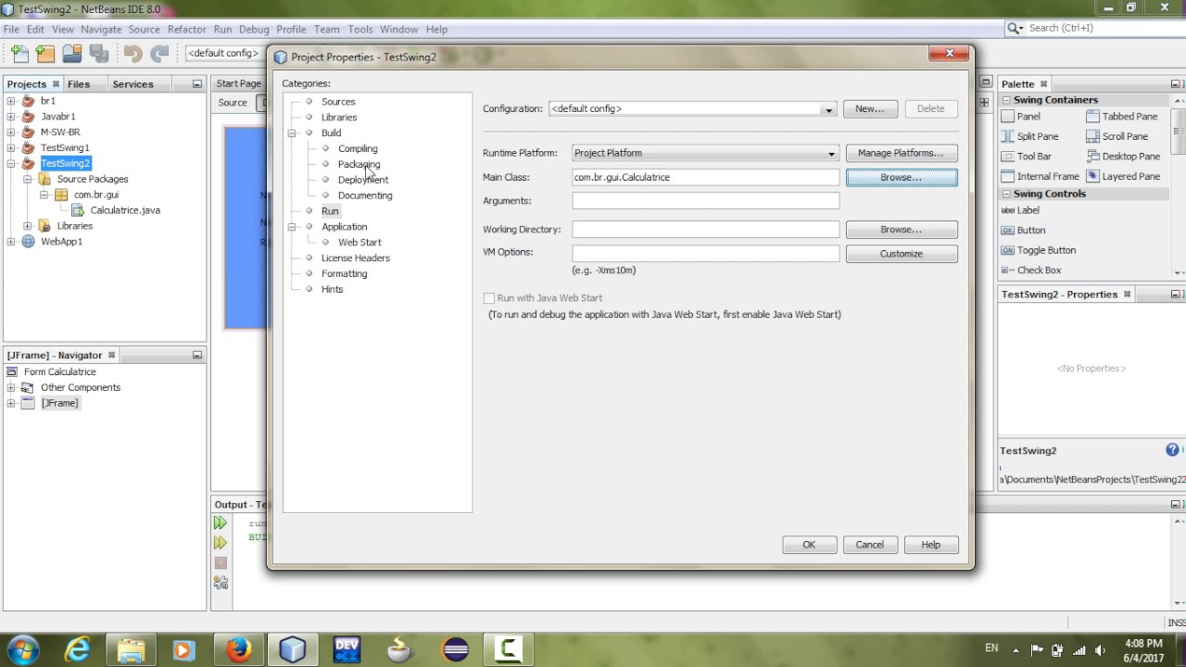Click the New File toolbar icon
The image size is (1186, 667).
[19, 54]
